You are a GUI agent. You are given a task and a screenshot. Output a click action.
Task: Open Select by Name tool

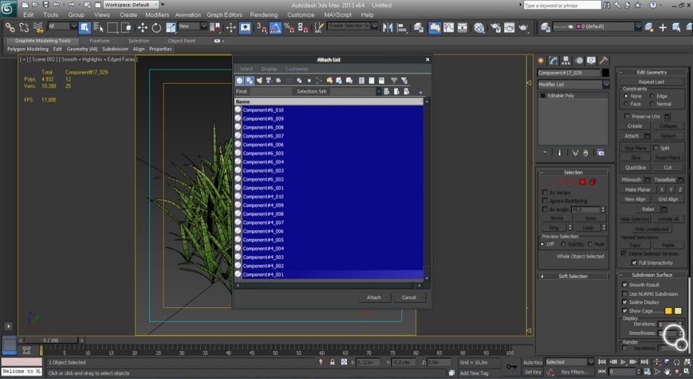pos(98,27)
